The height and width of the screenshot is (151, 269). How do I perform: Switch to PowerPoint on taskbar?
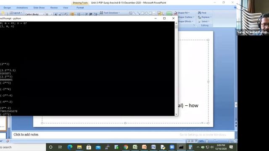tap(144, 147)
